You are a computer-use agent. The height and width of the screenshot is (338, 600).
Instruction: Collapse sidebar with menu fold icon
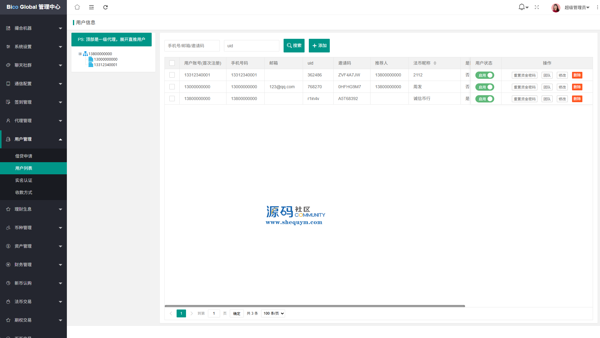(91, 7)
